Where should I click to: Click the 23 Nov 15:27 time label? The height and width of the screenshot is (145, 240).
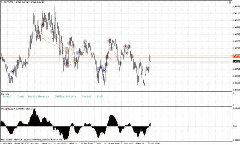point(46,143)
